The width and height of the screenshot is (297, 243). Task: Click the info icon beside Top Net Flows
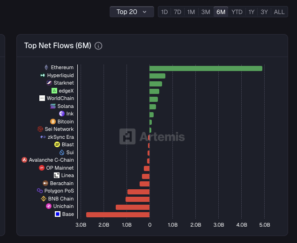pos(98,46)
